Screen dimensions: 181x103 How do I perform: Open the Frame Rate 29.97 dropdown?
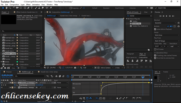coord(158,46)
